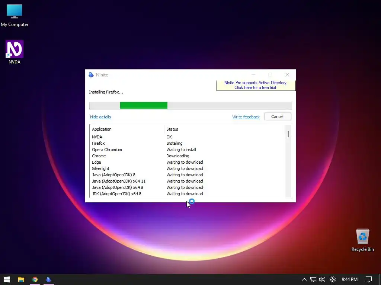This screenshot has height=285, width=381.
Task: Open the notification center icon
Action: pyautogui.click(x=369, y=279)
